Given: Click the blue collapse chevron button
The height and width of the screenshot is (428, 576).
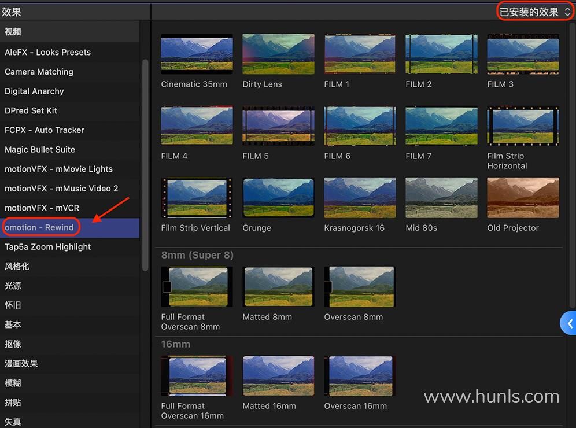Looking at the screenshot, I should [x=568, y=323].
